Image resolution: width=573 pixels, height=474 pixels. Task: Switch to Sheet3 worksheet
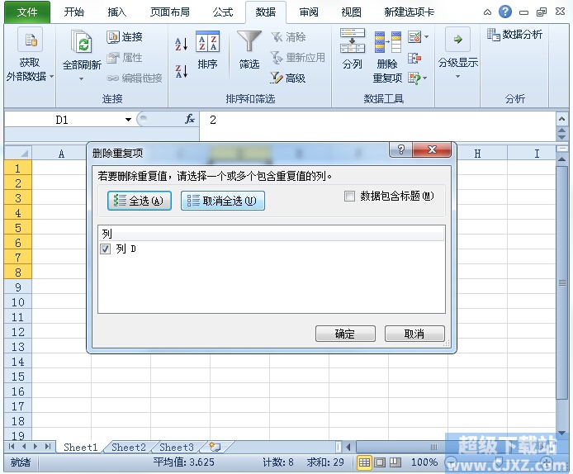coord(177,447)
